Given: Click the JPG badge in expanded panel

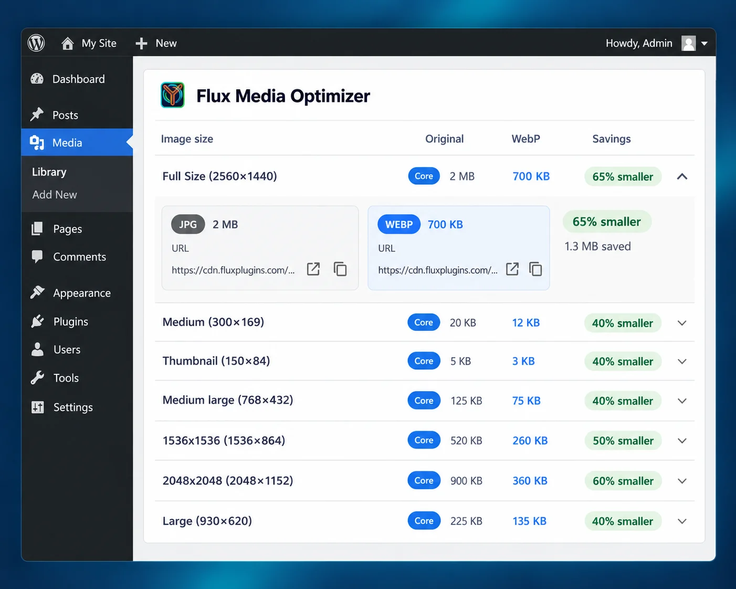Looking at the screenshot, I should point(188,224).
